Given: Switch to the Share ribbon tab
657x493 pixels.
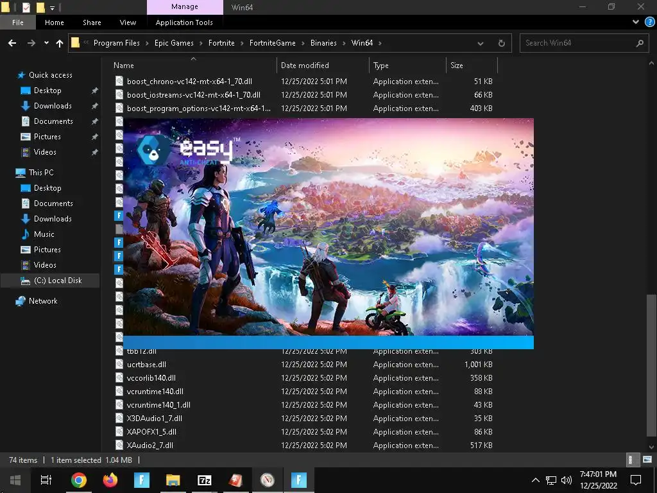Looking at the screenshot, I should pyautogui.click(x=92, y=22).
